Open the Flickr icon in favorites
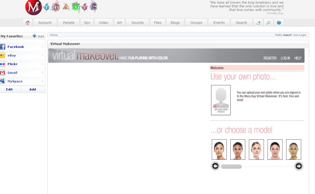Image resolution: width=315 pixels, height=194 pixels. pyautogui.click(x=2, y=64)
